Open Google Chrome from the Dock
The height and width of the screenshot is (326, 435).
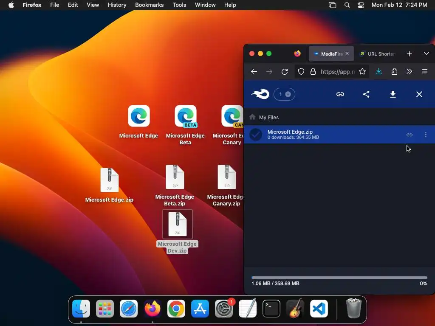pos(176,309)
